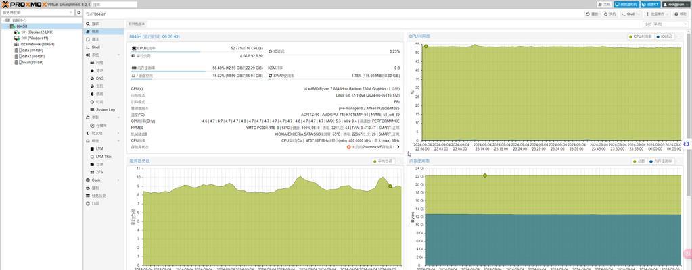Collapse the Disks submenu arrow
Screen dimensions: 692x270
tap(118, 141)
